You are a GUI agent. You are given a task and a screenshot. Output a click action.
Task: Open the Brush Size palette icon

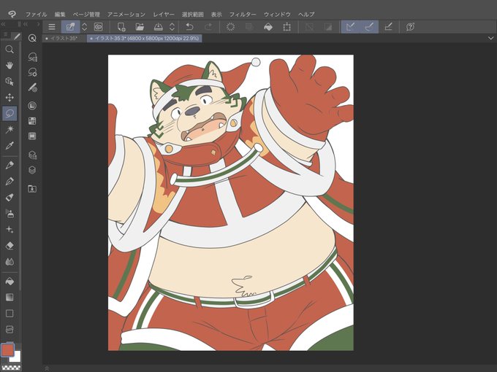click(x=32, y=88)
